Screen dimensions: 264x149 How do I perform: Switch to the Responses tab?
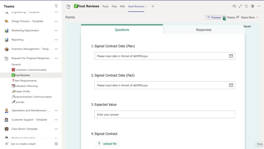click(x=204, y=30)
